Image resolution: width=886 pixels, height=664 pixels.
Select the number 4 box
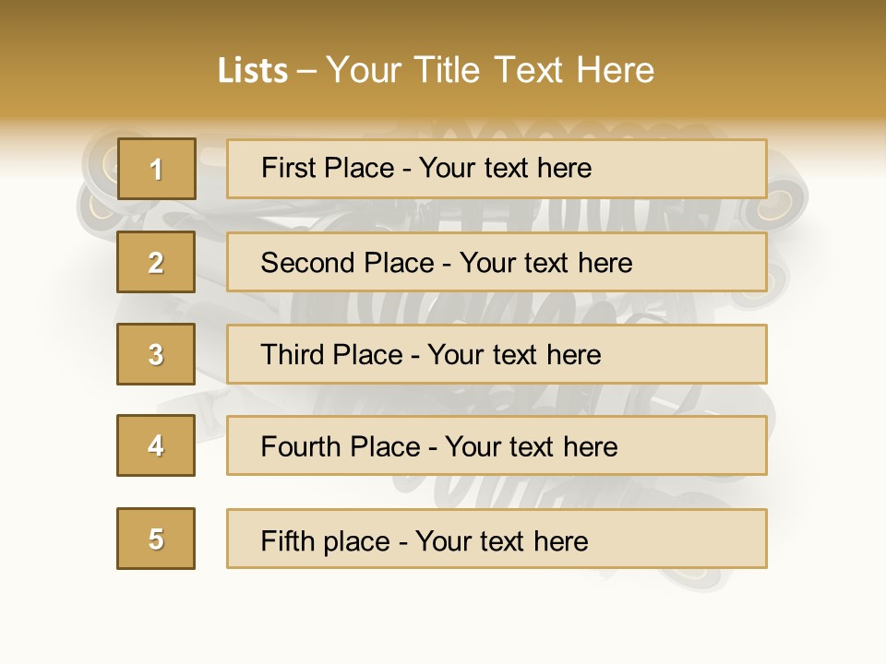point(156,445)
